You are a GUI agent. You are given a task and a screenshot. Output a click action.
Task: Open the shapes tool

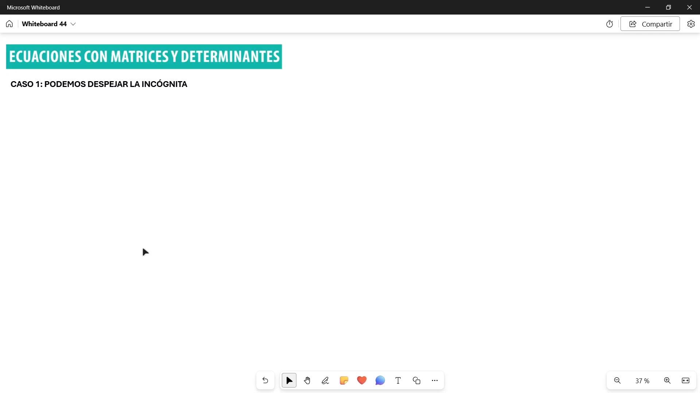[x=416, y=381]
